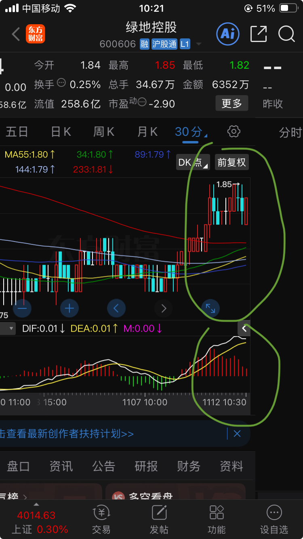303x539 pixels.
Task: Tap info icon next to 换手
Action: click(61, 82)
